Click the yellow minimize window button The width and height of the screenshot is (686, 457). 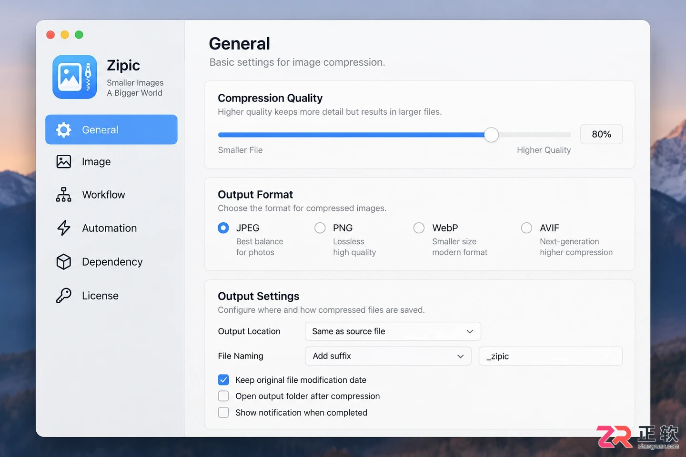(x=65, y=35)
